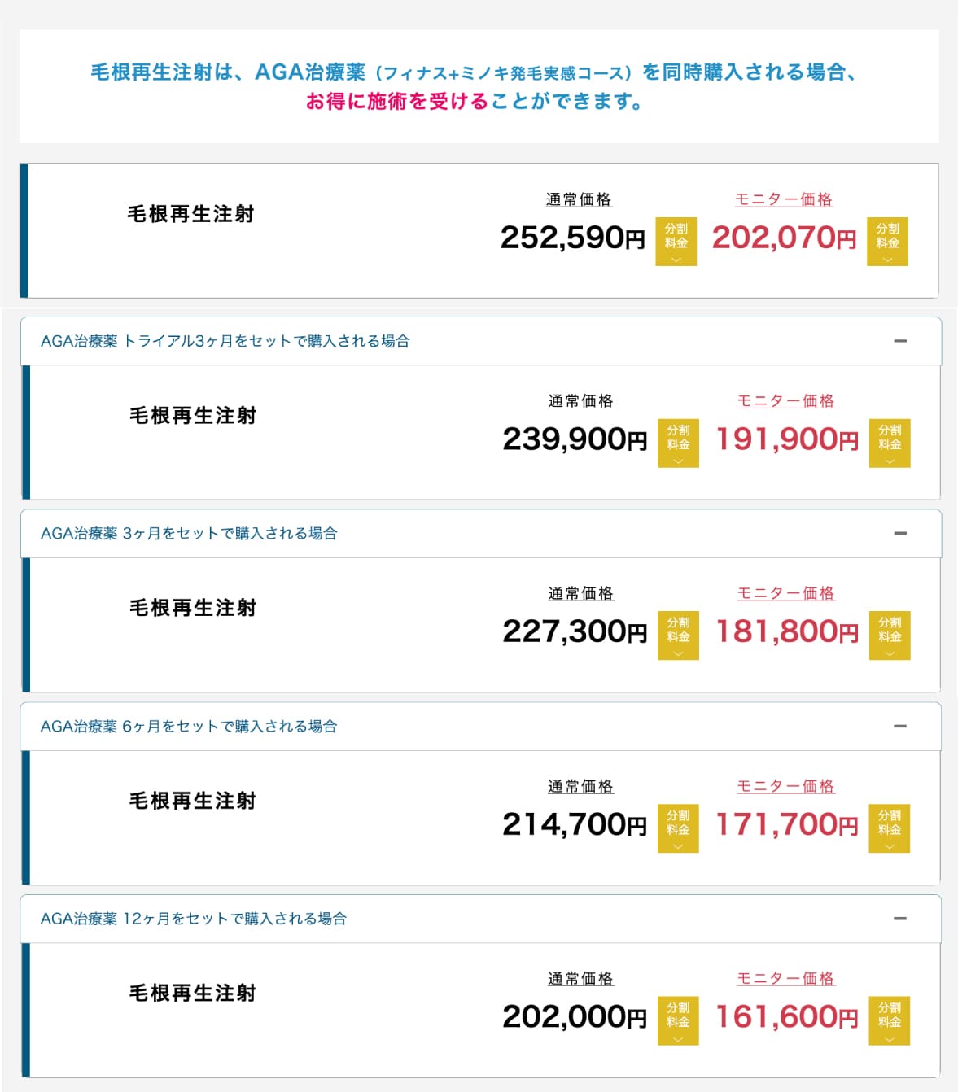Open 分割料金 next to 202,070円 monitor price
The height and width of the screenshot is (1092, 958).
[x=887, y=242]
